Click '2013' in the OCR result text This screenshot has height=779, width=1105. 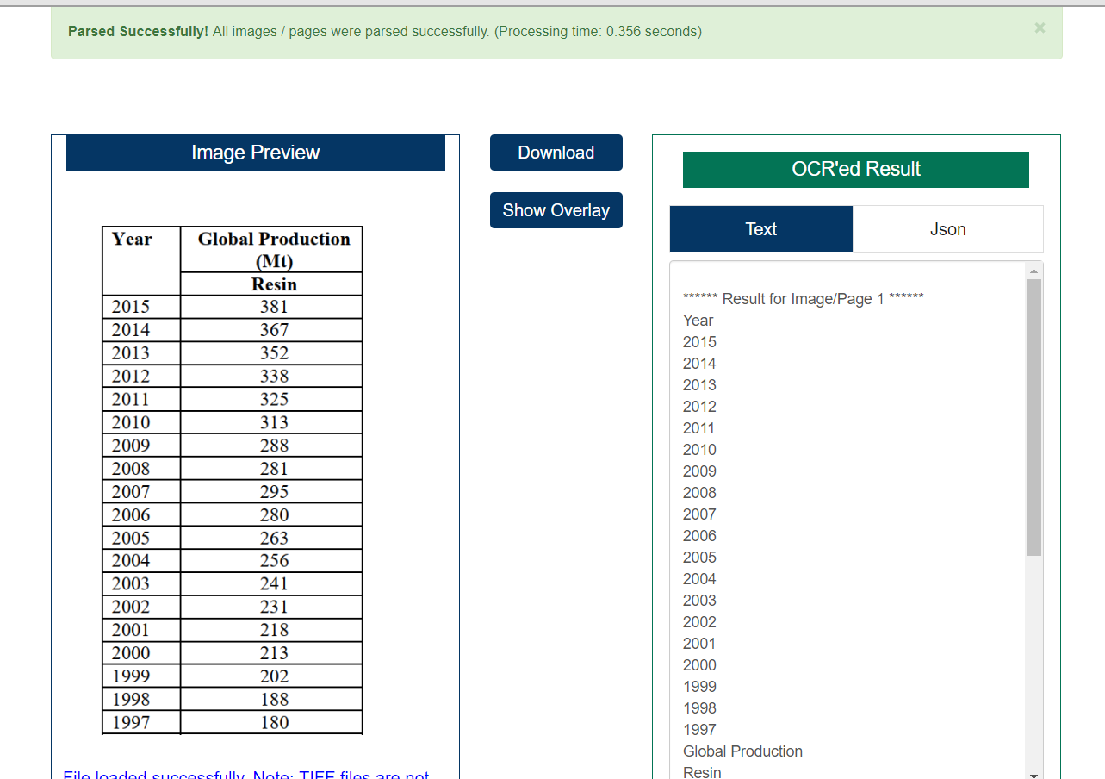pos(699,385)
